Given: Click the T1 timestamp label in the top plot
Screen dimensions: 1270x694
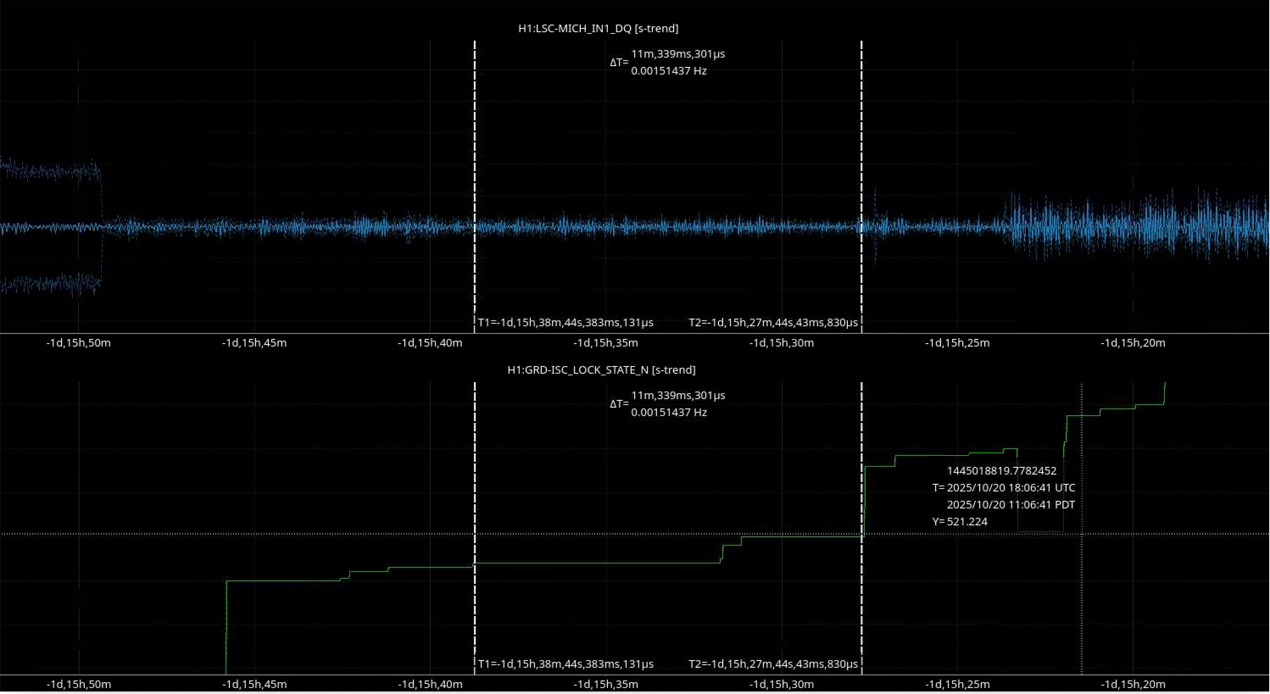Looking at the screenshot, I should tap(565, 323).
